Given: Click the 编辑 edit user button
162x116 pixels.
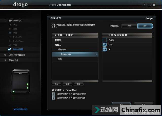Looking at the screenshot, I should coord(68,84).
